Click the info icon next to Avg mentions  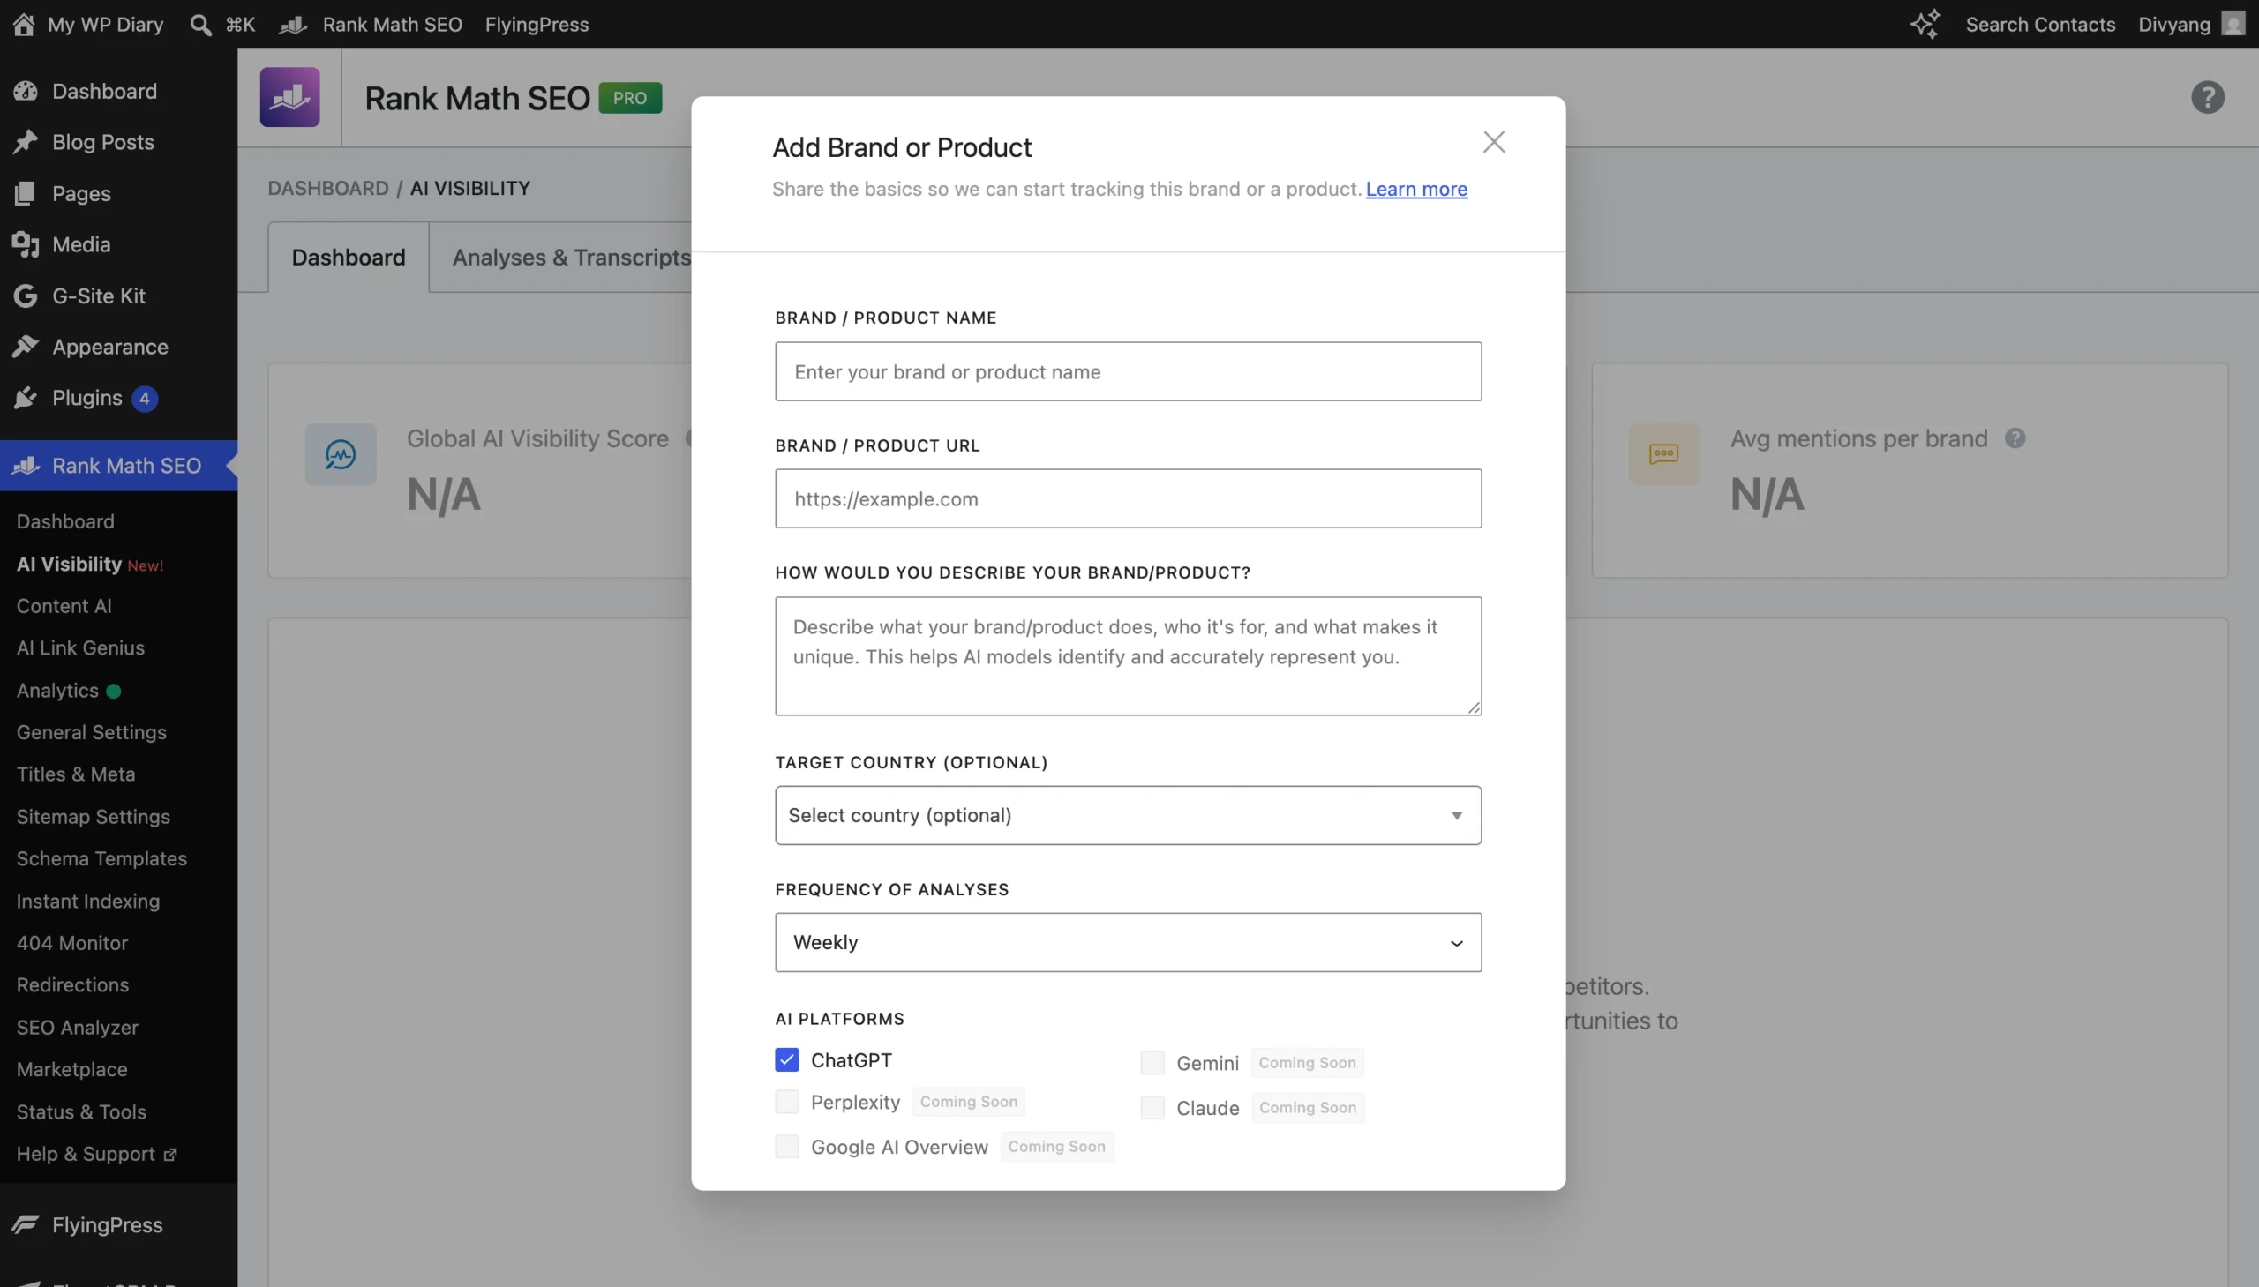pyautogui.click(x=2015, y=438)
